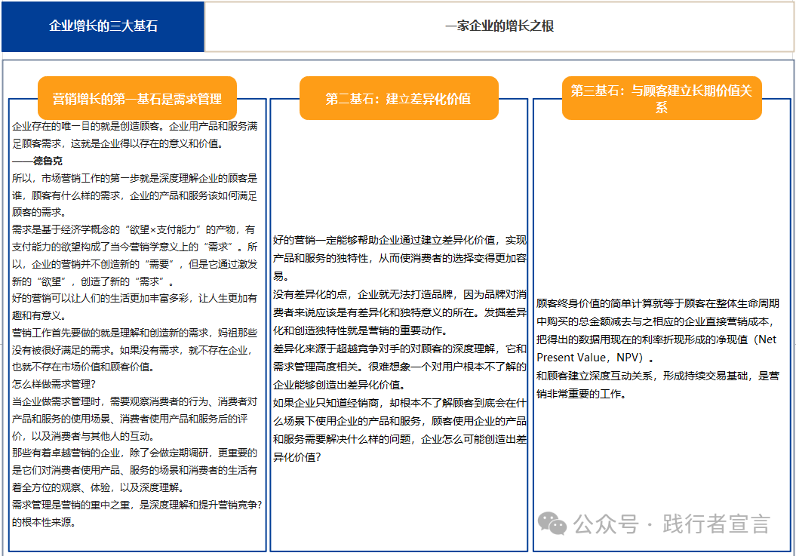Click the line starting "差异化来源于超越竞争对手"
Screen dimensions: 796x556
399,349
